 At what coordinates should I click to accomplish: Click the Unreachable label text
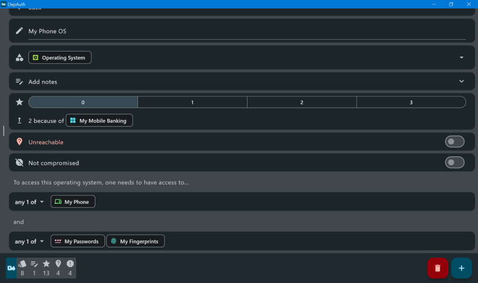point(46,142)
